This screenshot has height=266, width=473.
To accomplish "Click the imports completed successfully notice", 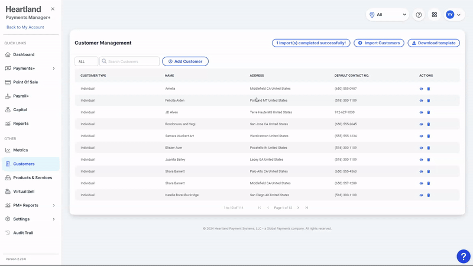I will click(311, 43).
